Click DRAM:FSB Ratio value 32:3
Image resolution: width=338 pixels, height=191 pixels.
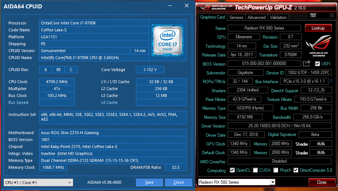tap(175, 167)
